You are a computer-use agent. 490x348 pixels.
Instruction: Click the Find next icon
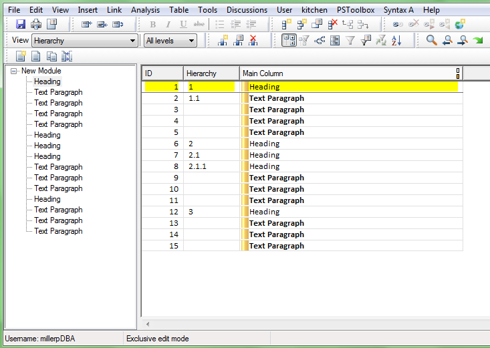pyautogui.click(x=463, y=40)
